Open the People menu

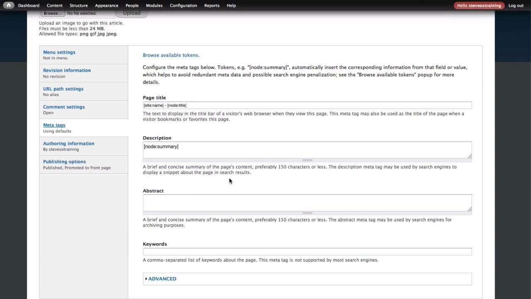coord(132,5)
